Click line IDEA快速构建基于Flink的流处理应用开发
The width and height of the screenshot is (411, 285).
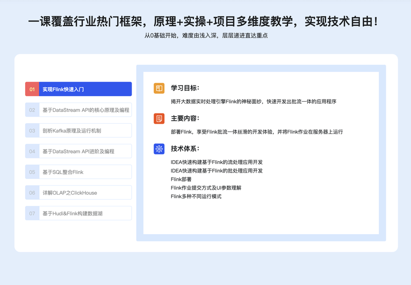[216, 162]
